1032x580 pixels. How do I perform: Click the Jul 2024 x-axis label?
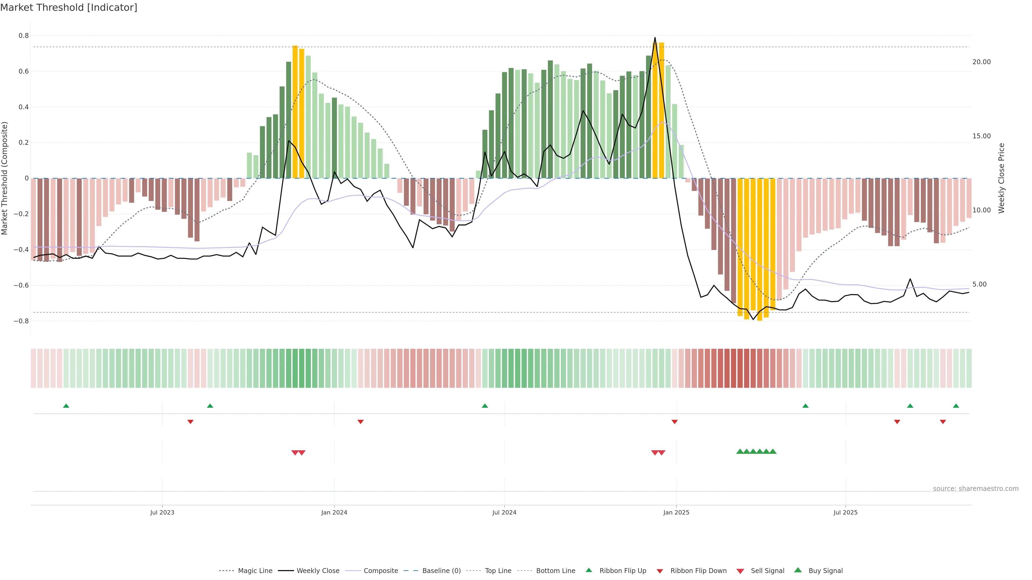point(504,512)
